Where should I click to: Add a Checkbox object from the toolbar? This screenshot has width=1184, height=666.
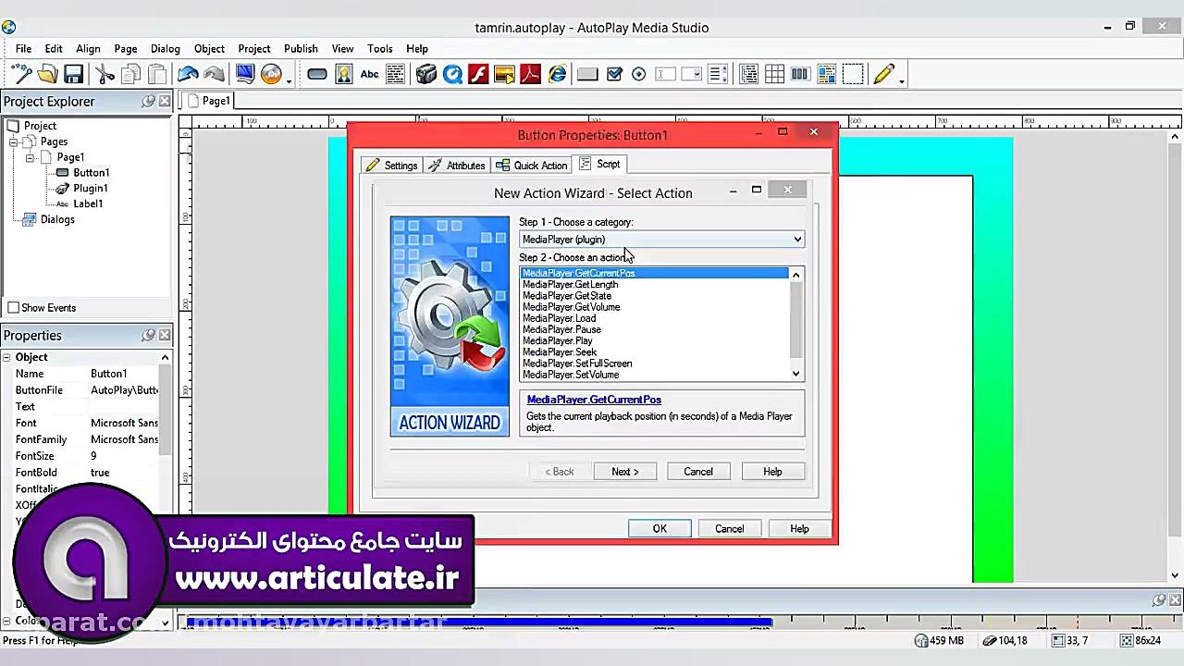(613, 74)
